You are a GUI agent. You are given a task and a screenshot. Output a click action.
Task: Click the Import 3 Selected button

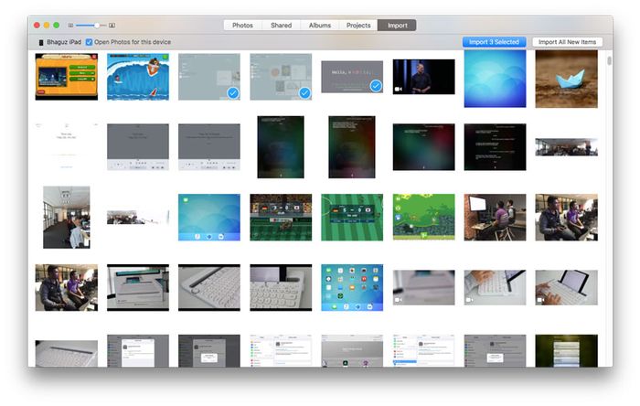pos(494,42)
